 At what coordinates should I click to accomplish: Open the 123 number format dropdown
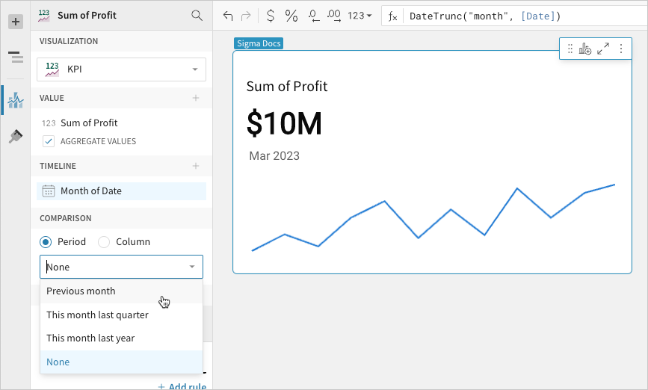(360, 16)
